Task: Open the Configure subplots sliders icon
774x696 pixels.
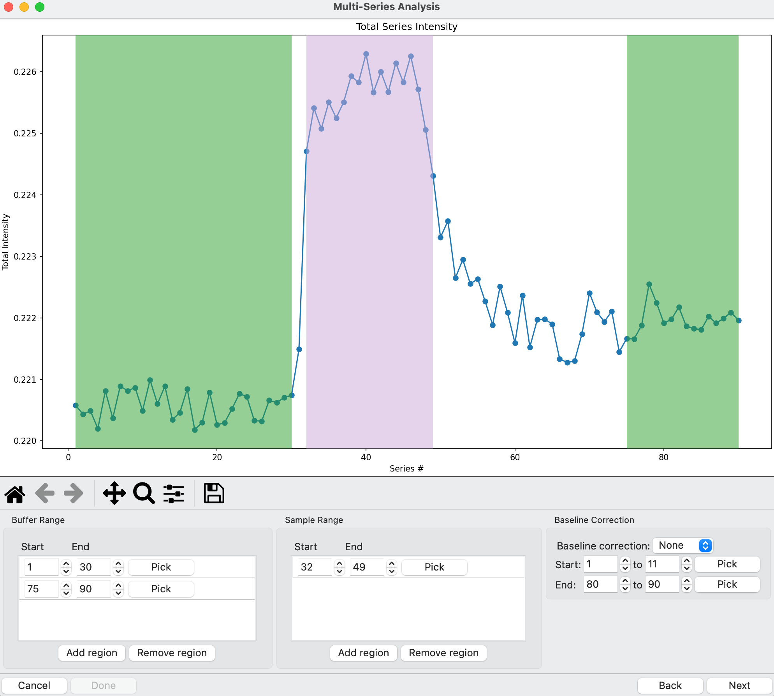Action: pos(173,494)
